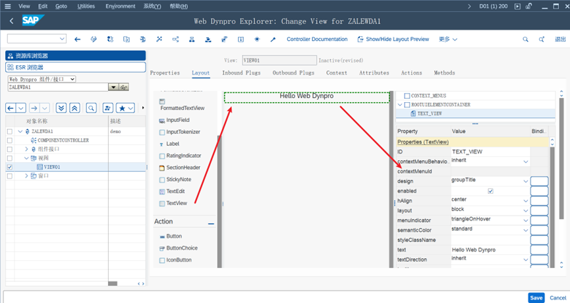The image size is (570, 303).
Task: Click the 退出 (Exit) button
Action: tap(560, 40)
